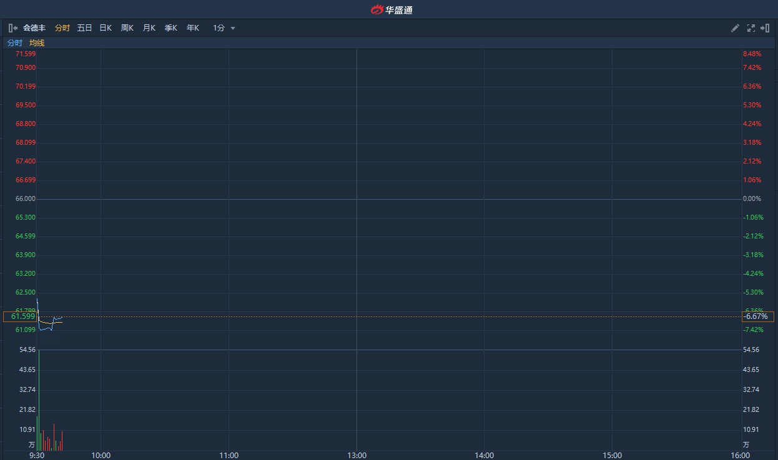Viewport: 778px width, 460px height.
Task: Toggle the orange 均线 average line legend
Action: pyautogui.click(x=37, y=43)
